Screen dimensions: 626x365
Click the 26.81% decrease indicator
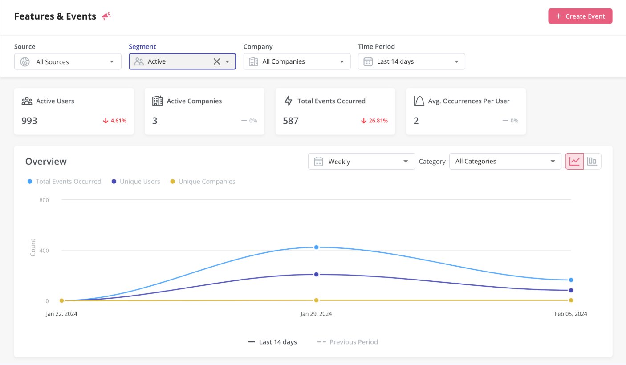[x=374, y=121]
